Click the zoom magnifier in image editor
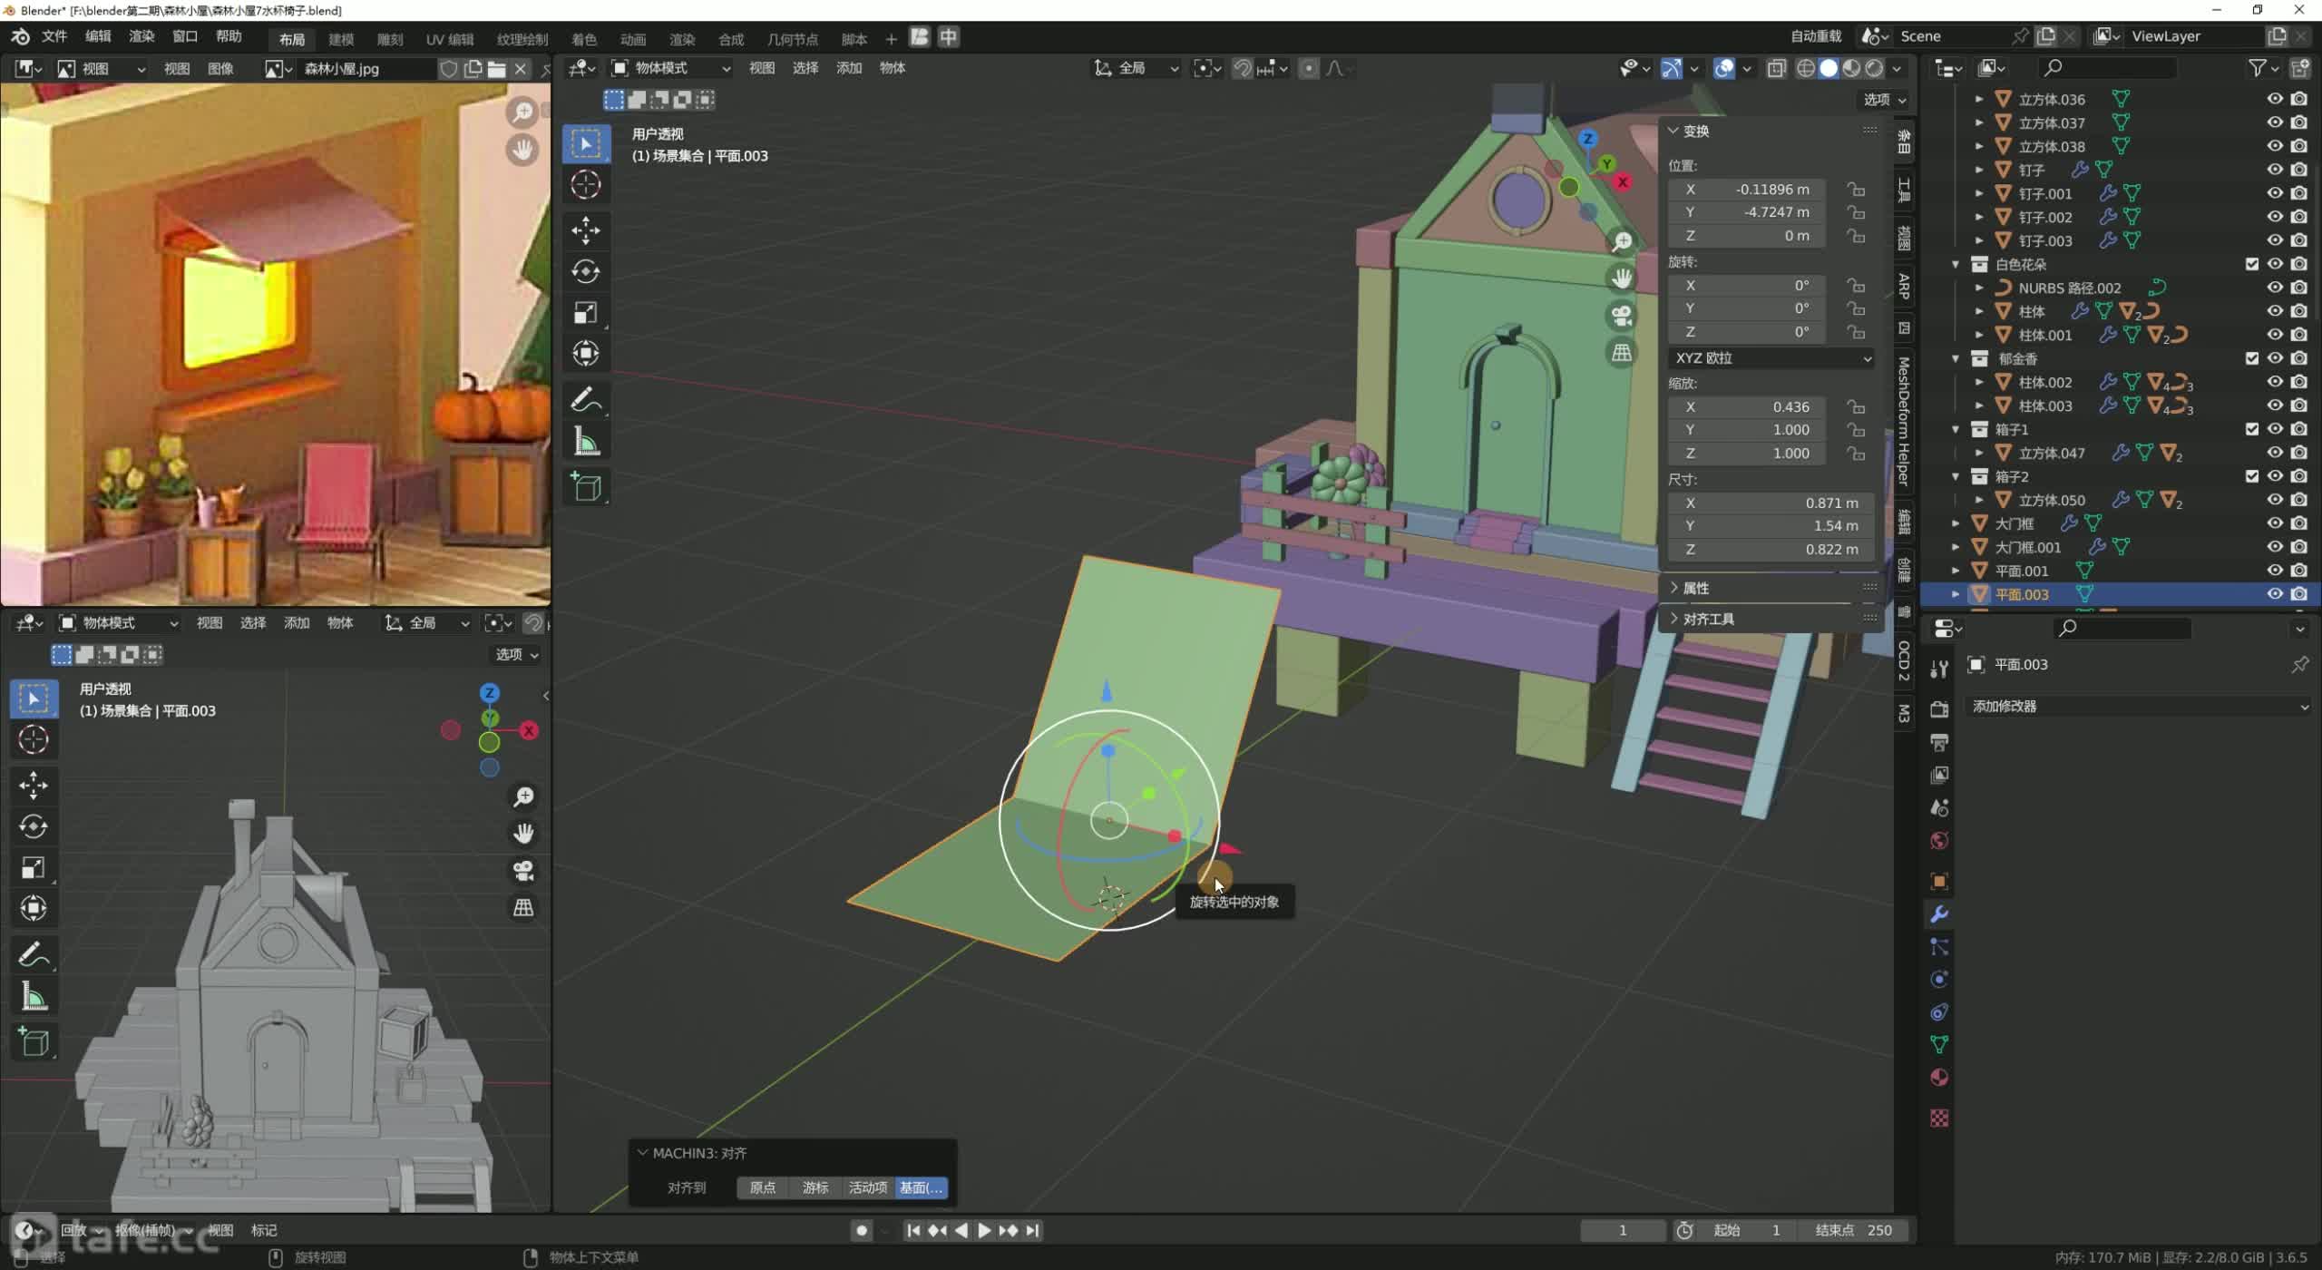The width and height of the screenshot is (2322, 1270). click(522, 112)
